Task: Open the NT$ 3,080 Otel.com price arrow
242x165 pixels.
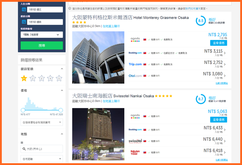Action: [x=225, y=76]
